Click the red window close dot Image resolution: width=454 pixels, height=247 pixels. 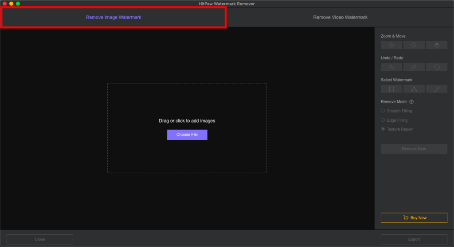point(4,4)
